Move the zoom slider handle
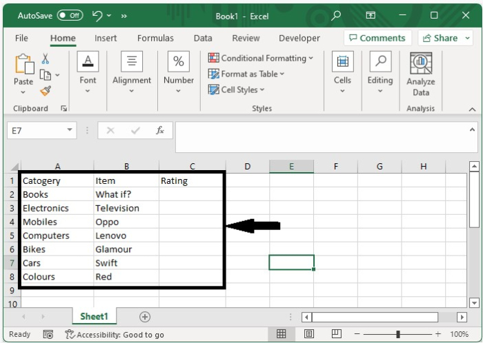The image size is (483, 343). 398,334
